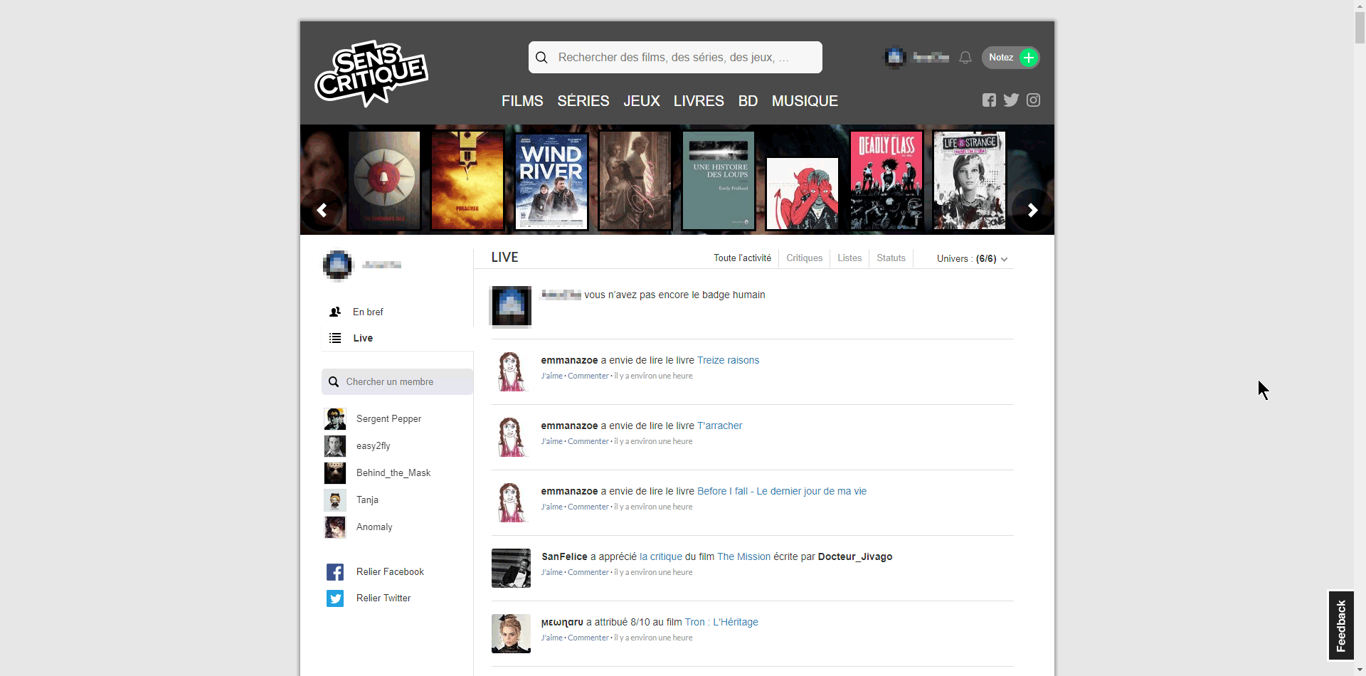
Task: Open the Feedback side tab
Action: (x=1341, y=625)
